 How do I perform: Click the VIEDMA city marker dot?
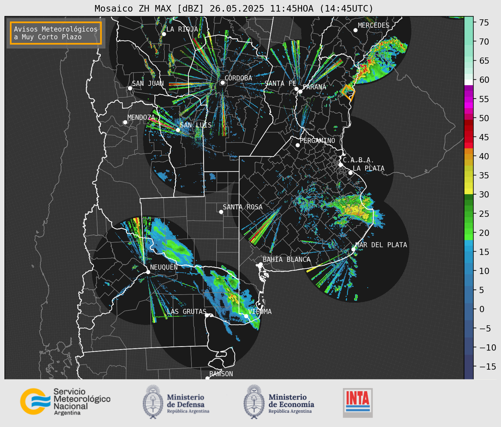click(x=246, y=316)
